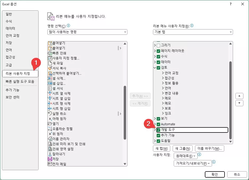Uncheck the 검토 tab checkbox
This screenshot has width=249, height=180.
(158, 68)
